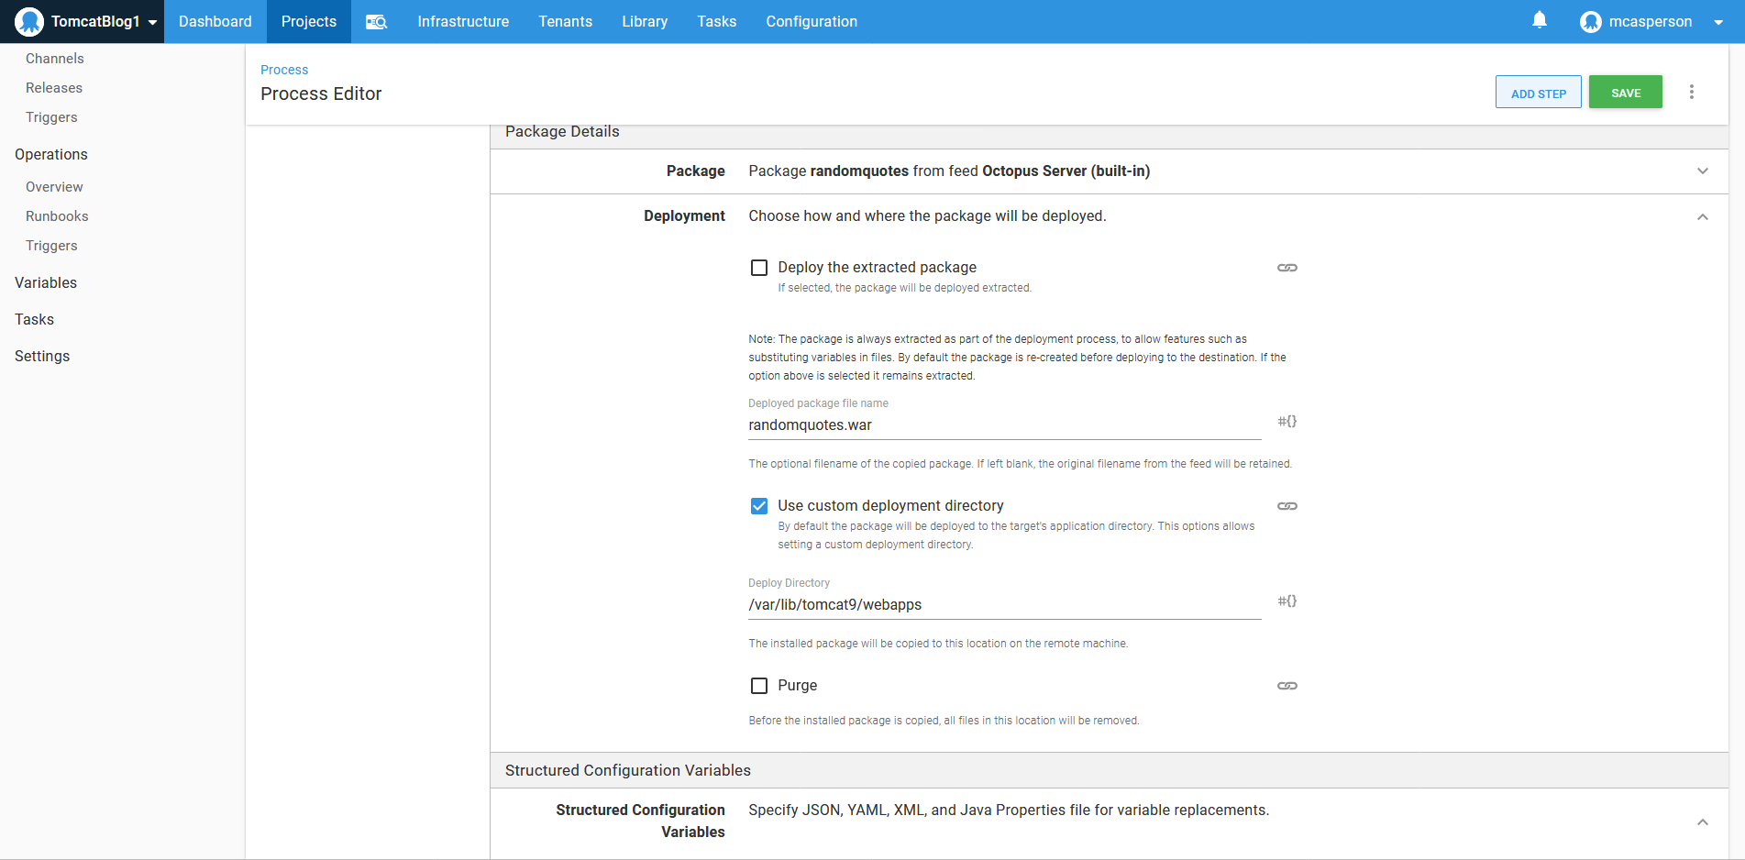Tick the Purge checkbox
The height and width of the screenshot is (860, 1745).
click(759, 686)
